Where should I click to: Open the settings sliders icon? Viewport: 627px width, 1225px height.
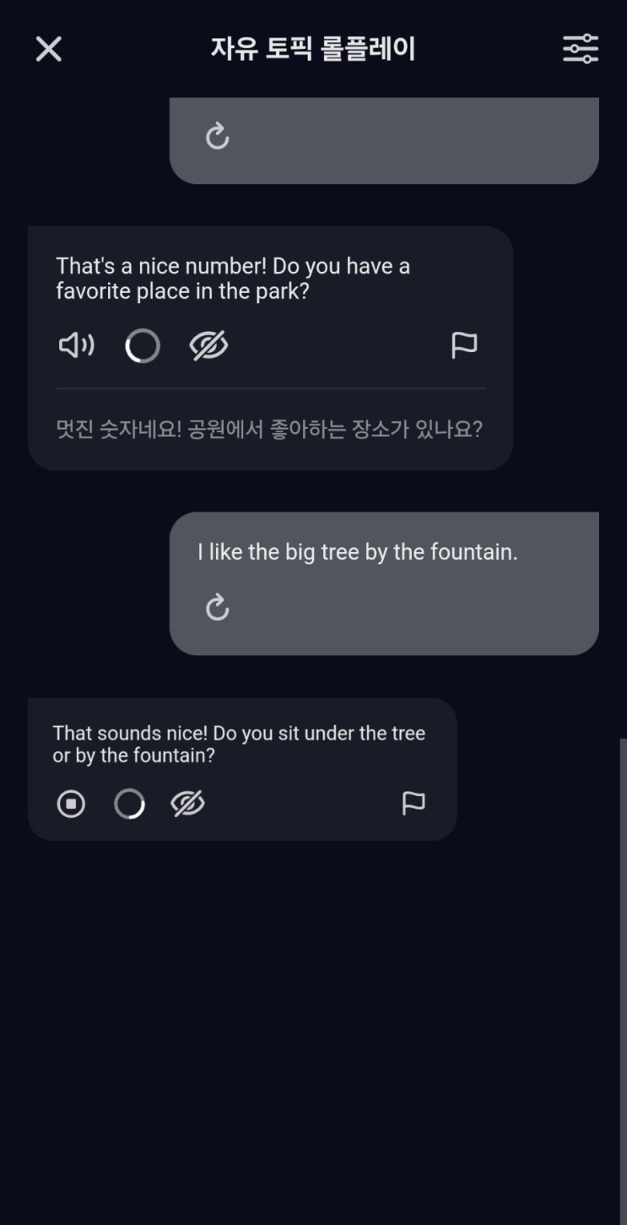tap(581, 49)
